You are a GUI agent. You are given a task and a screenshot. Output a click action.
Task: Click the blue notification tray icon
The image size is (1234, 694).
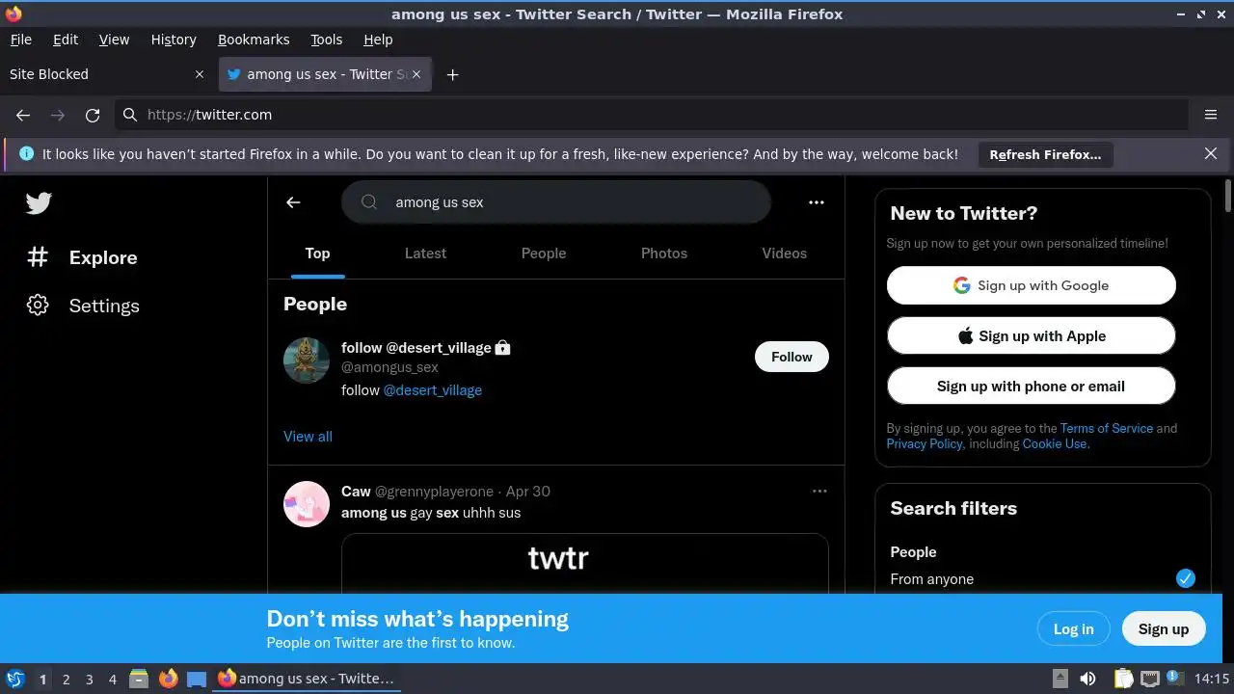pyautogui.click(x=1175, y=679)
